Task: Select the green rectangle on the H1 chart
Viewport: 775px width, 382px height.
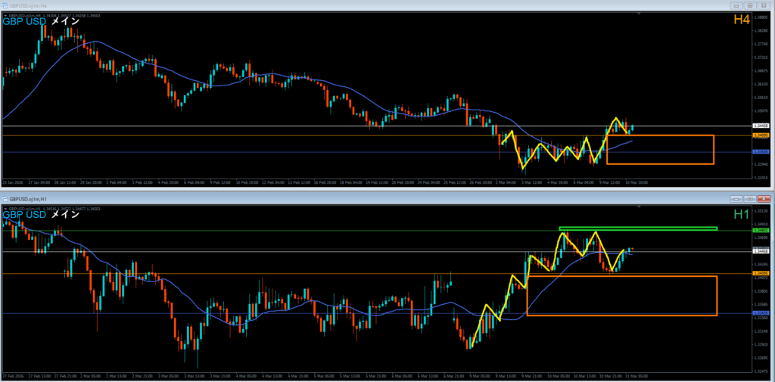Action: [x=638, y=228]
